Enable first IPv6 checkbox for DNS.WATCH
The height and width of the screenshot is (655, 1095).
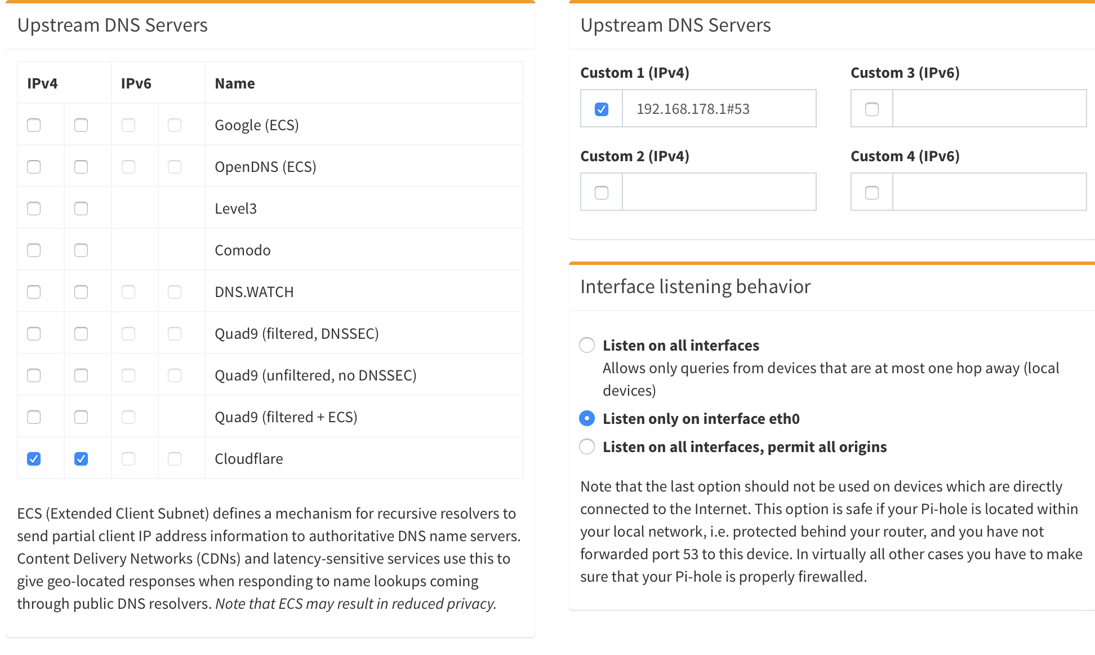tap(128, 291)
